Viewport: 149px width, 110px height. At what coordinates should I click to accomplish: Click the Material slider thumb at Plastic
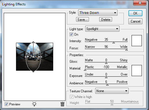click(x=85, y=70)
